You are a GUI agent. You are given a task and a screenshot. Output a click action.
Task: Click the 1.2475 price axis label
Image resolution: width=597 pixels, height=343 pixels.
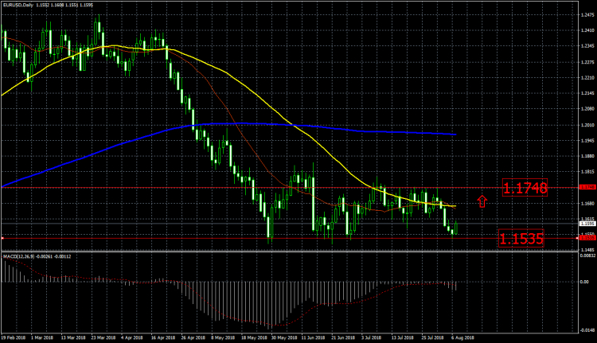tap(588, 15)
